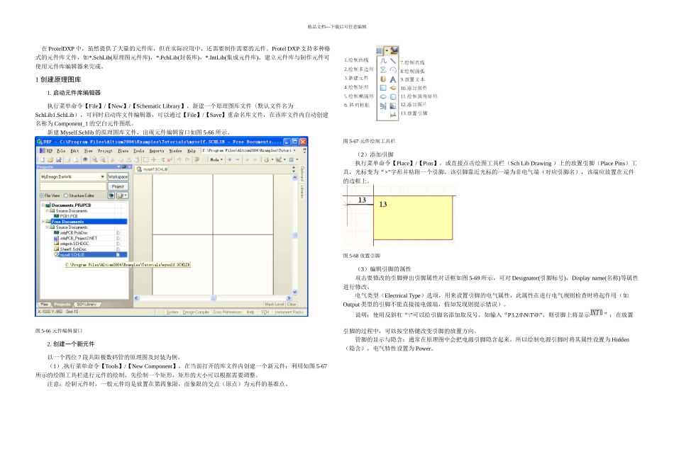
Task: Click the blue minus remove icon
Action: point(237,159)
